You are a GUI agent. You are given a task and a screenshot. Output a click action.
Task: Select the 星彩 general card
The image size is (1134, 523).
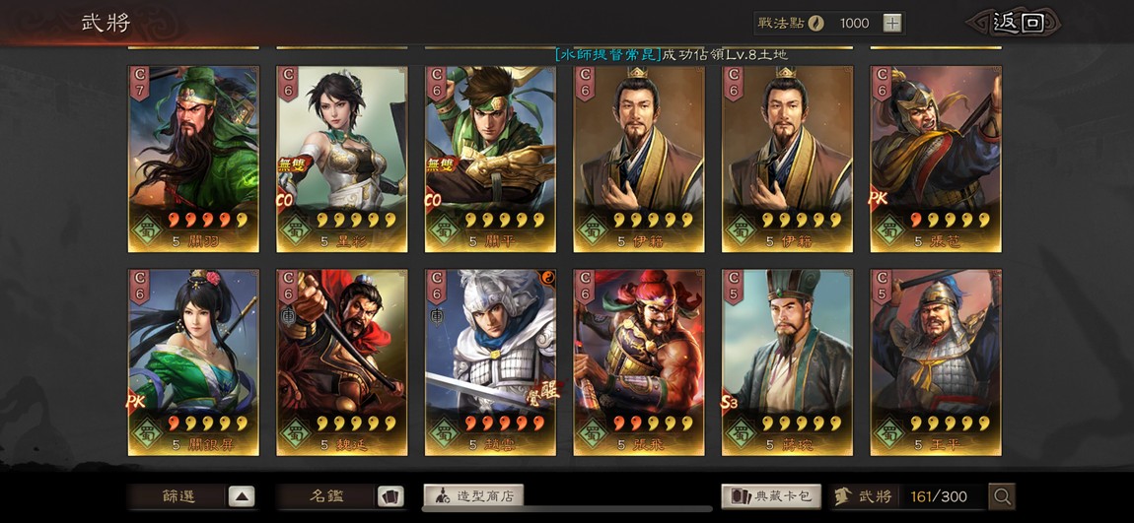[x=341, y=159]
